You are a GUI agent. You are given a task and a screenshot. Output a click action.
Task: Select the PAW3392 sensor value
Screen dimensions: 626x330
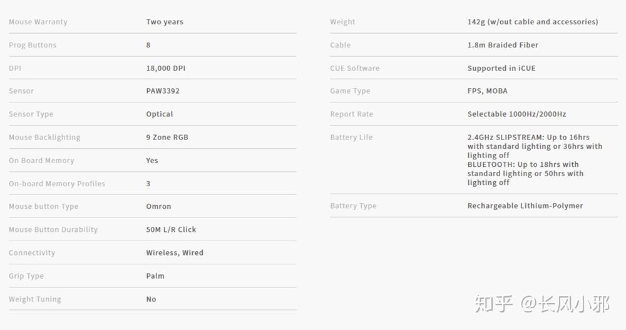coord(163,91)
